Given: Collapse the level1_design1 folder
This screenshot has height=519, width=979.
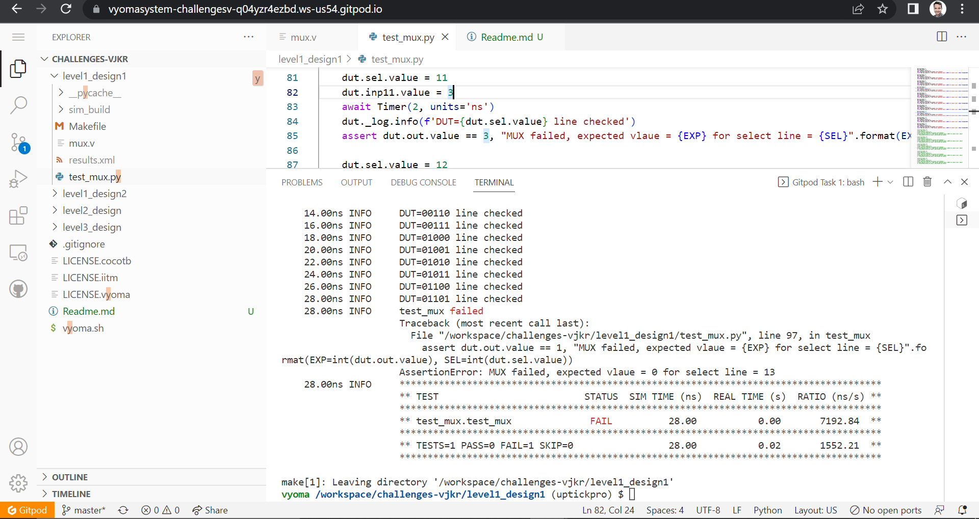Looking at the screenshot, I should 55,76.
